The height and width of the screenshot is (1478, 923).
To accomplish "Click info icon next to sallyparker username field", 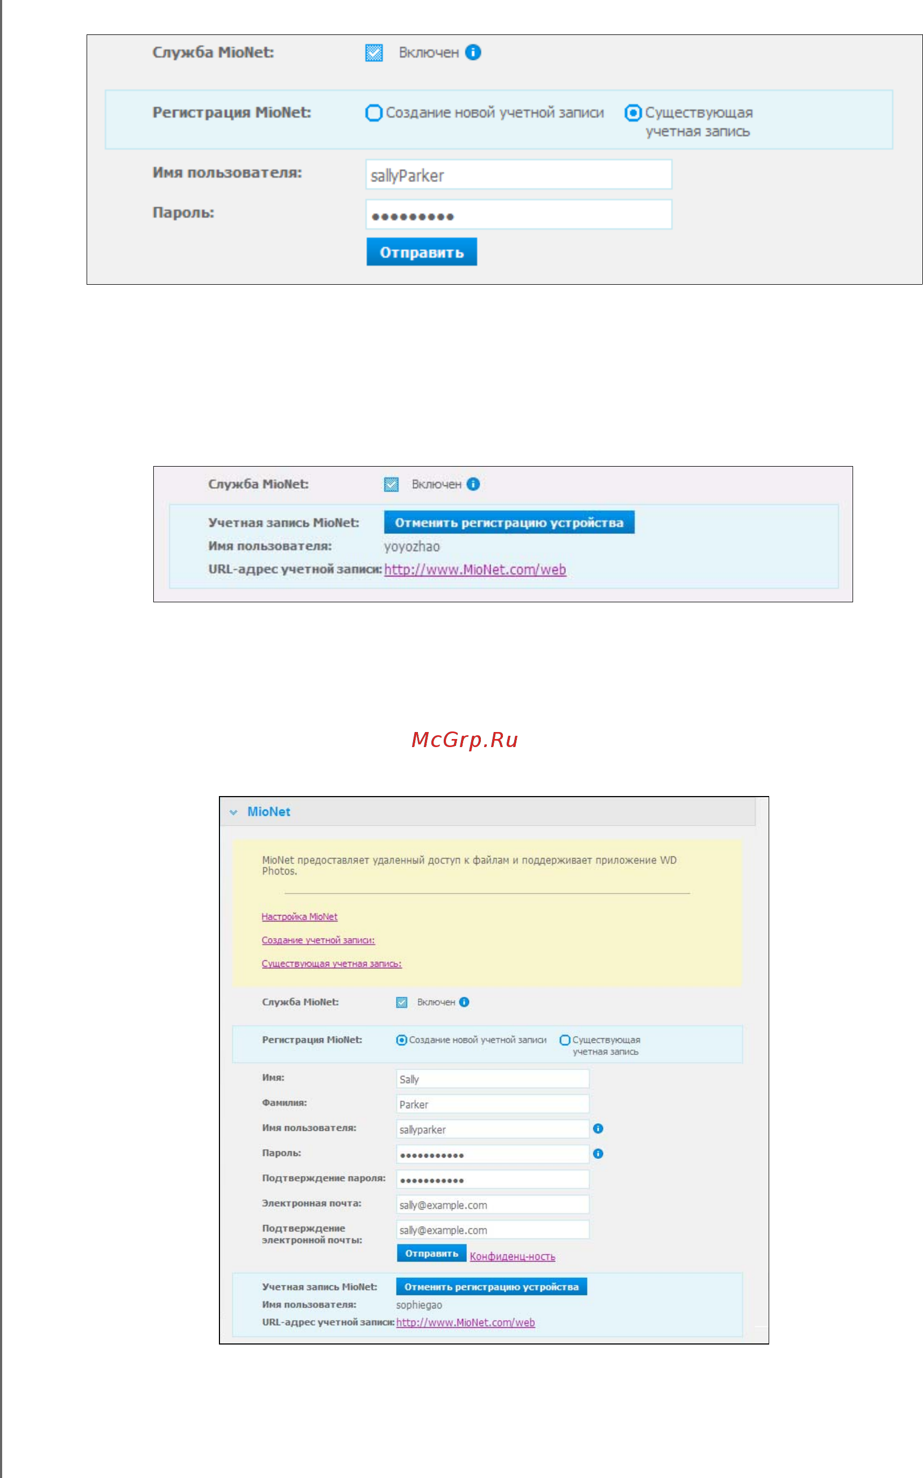I will point(598,1129).
